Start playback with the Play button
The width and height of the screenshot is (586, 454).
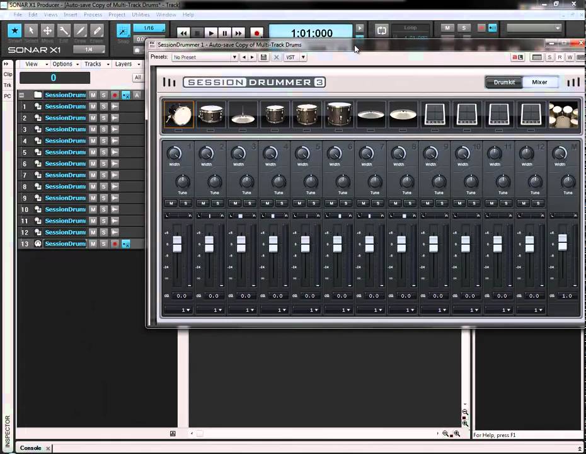pyautogui.click(x=211, y=33)
